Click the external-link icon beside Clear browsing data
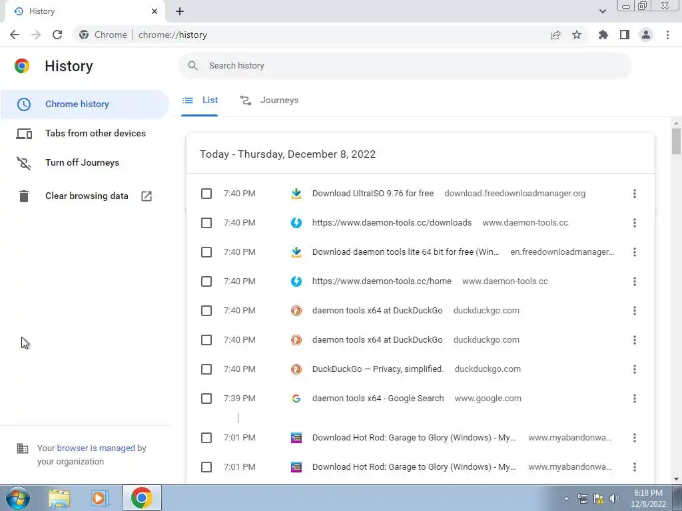Viewport: 682px width, 511px height. 147,196
